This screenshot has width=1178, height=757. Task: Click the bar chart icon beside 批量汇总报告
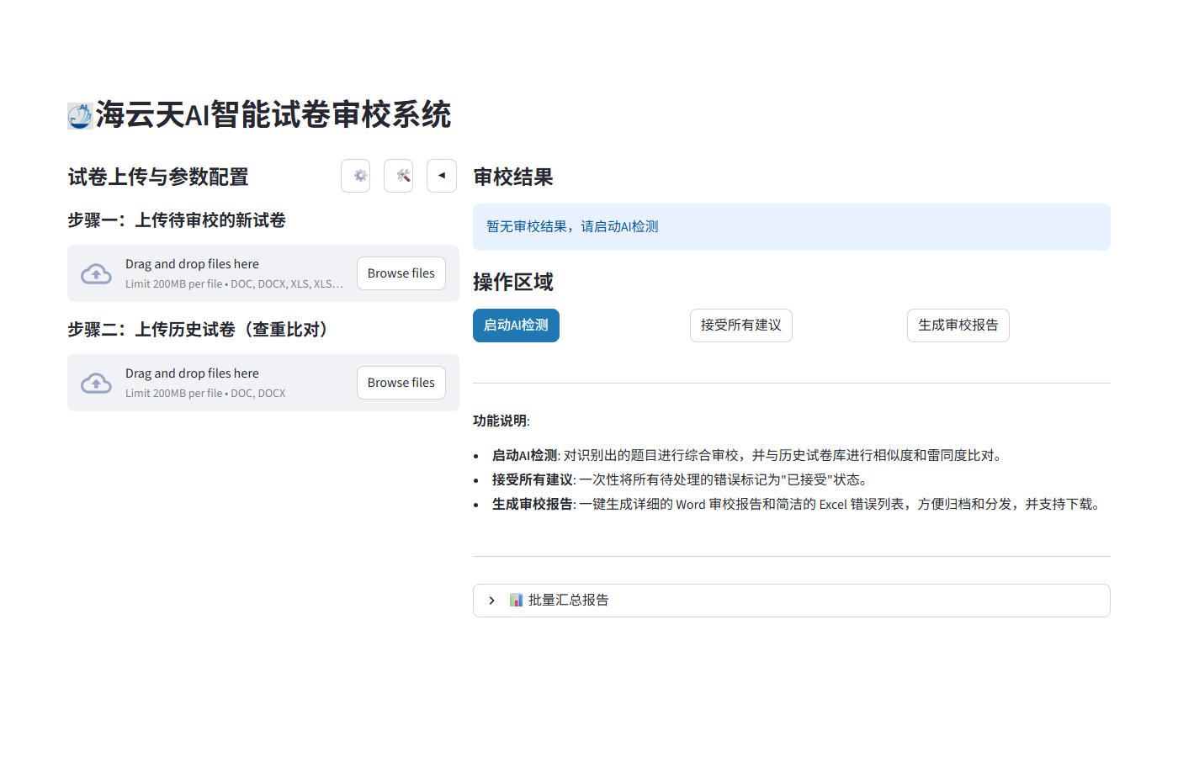pos(516,601)
